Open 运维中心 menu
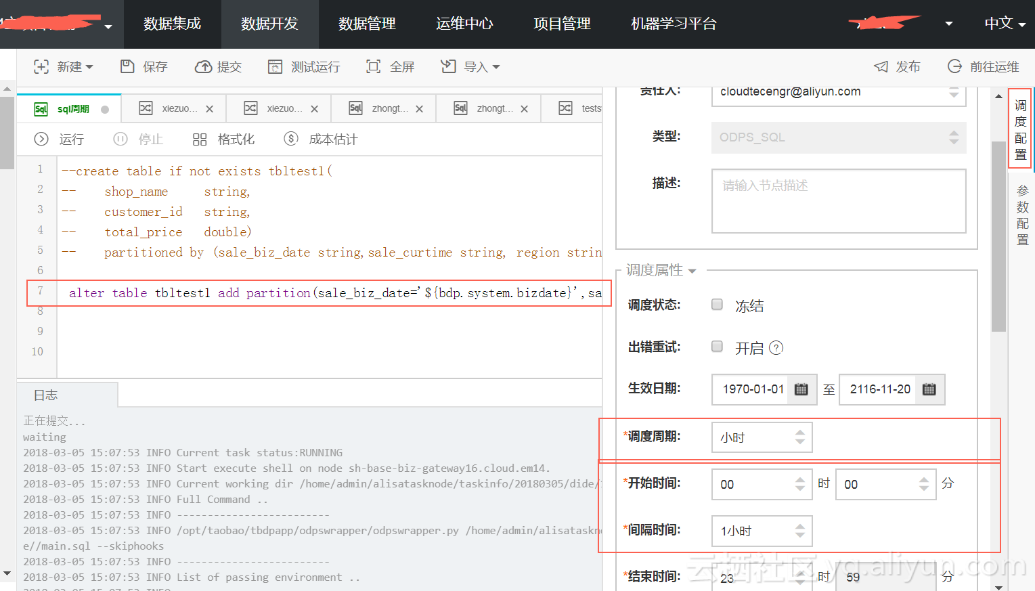 (x=464, y=24)
